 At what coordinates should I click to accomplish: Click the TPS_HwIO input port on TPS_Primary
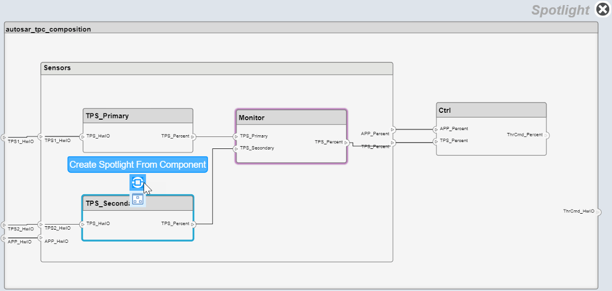(83, 137)
